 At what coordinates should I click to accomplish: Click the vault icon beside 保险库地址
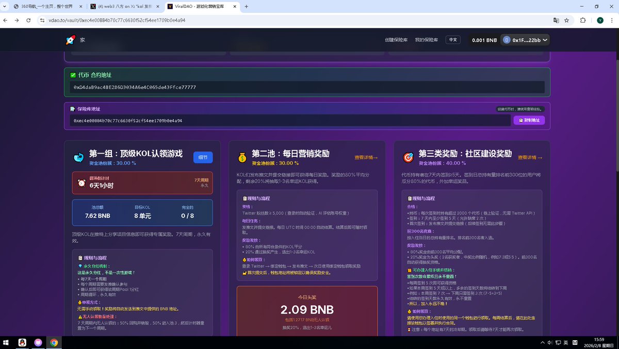(73, 109)
